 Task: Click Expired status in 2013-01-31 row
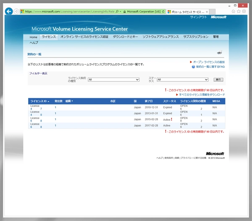pyautogui.click(x=168, y=114)
